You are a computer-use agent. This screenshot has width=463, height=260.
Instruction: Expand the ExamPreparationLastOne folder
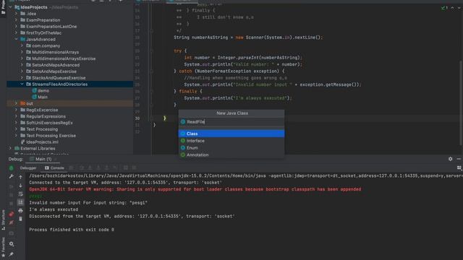pyautogui.click(x=16, y=27)
